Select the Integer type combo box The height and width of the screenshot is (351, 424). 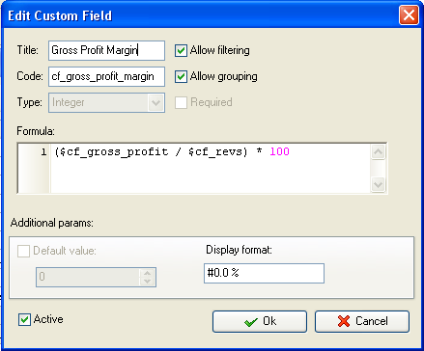coord(106,103)
